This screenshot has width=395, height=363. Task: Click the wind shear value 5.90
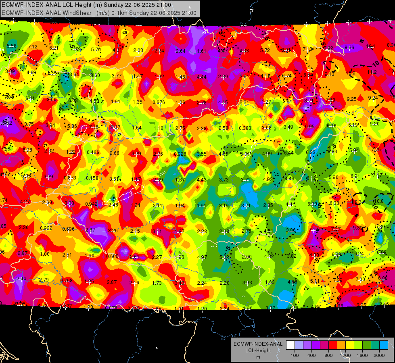tap(334, 177)
